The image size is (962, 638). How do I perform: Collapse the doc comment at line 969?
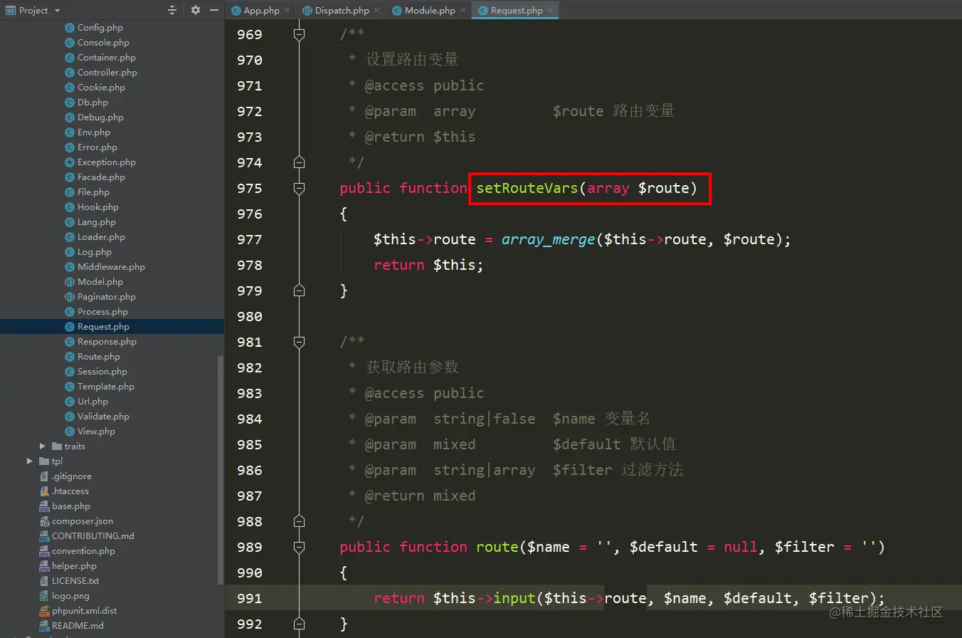pos(299,34)
